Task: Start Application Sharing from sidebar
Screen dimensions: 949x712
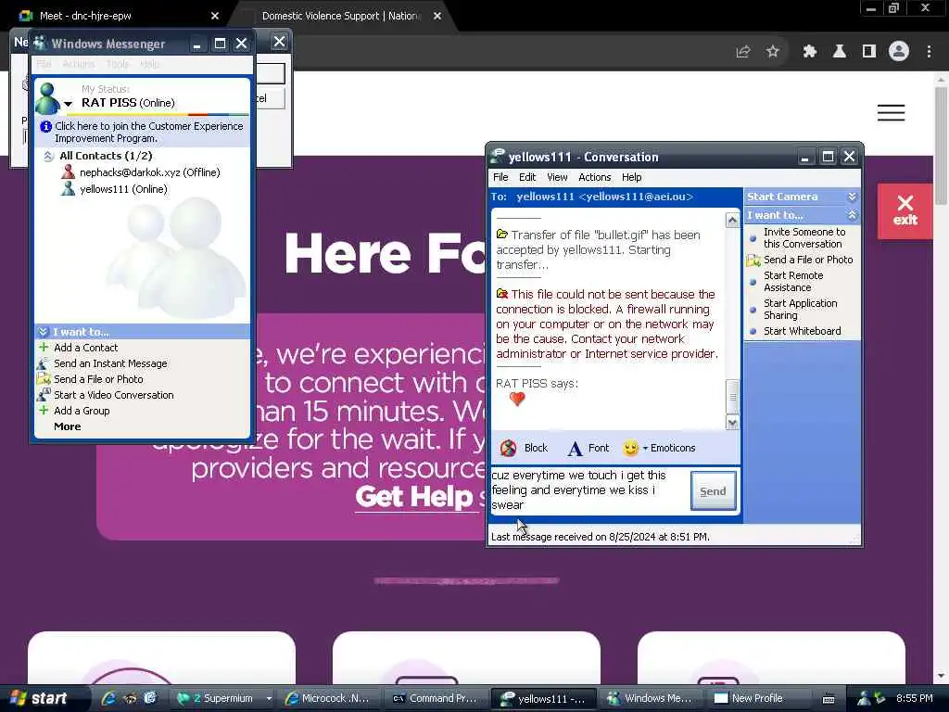Action: coord(800,310)
